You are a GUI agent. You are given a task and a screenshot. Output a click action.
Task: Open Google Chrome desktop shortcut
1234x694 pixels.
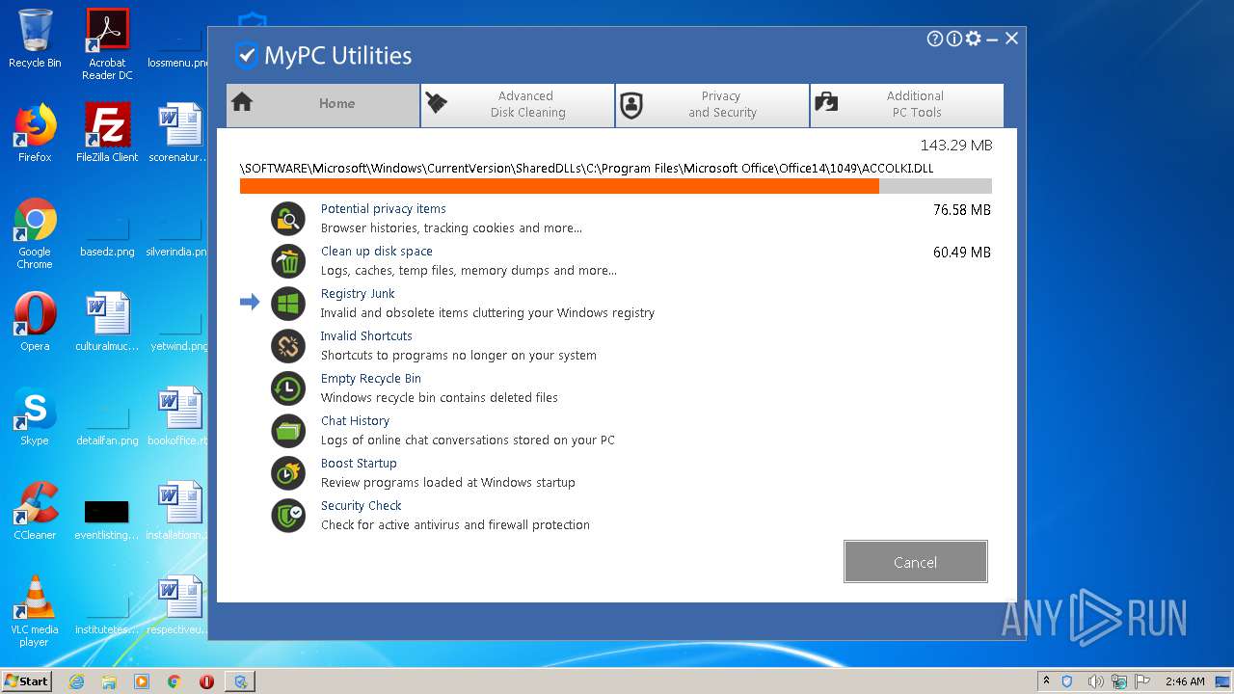click(x=35, y=233)
